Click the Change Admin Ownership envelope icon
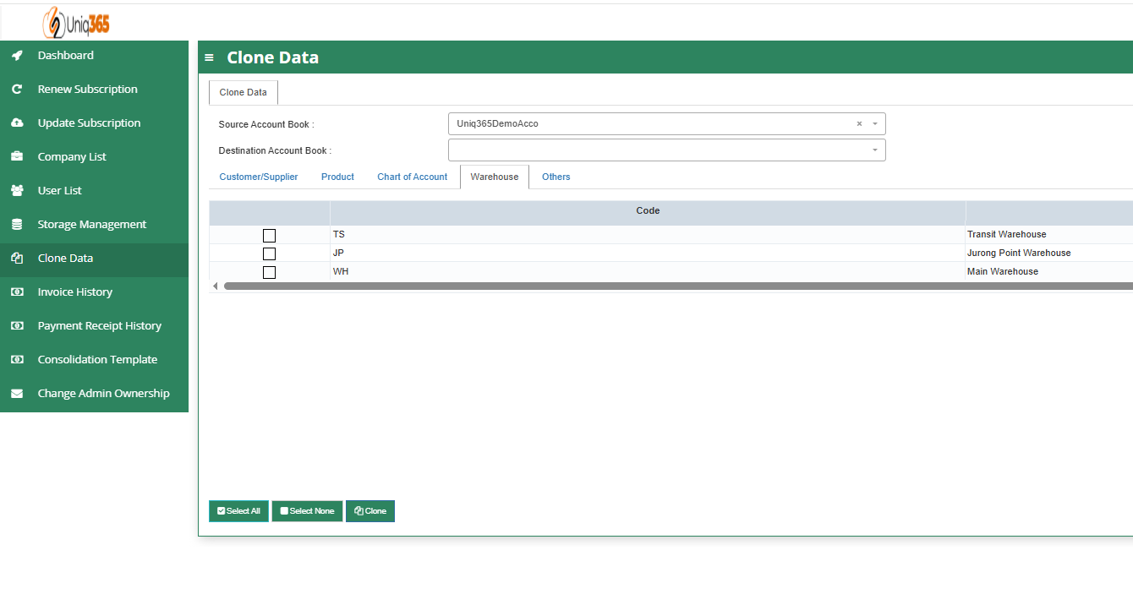The image size is (1133, 605). [x=17, y=394]
